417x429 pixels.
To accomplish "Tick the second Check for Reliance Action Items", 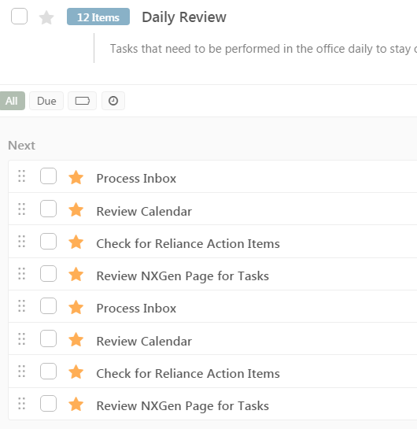I will tap(49, 372).
